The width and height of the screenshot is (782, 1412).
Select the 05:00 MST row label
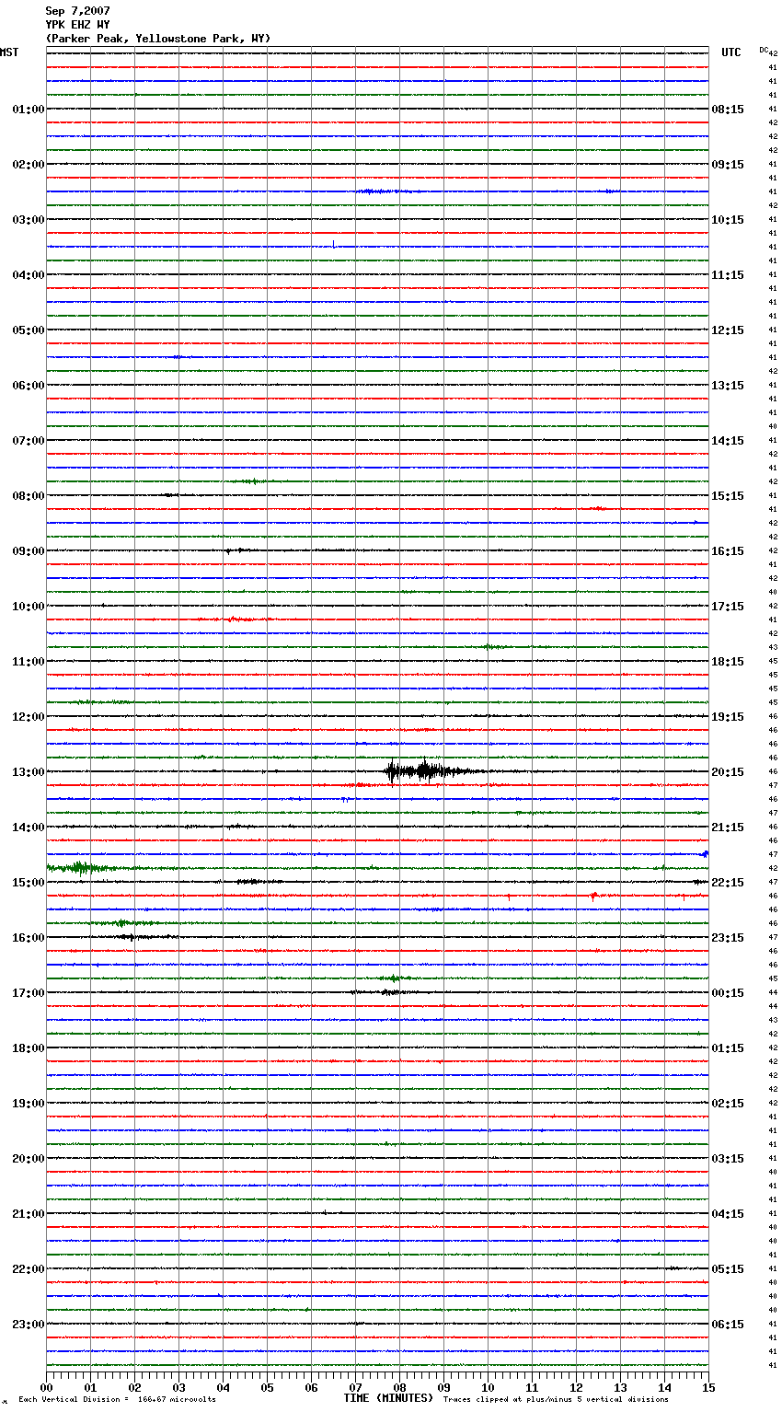[29, 330]
